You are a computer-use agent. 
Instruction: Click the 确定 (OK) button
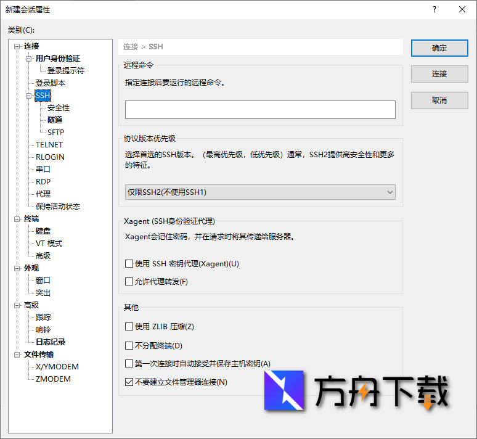tap(439, 48)
